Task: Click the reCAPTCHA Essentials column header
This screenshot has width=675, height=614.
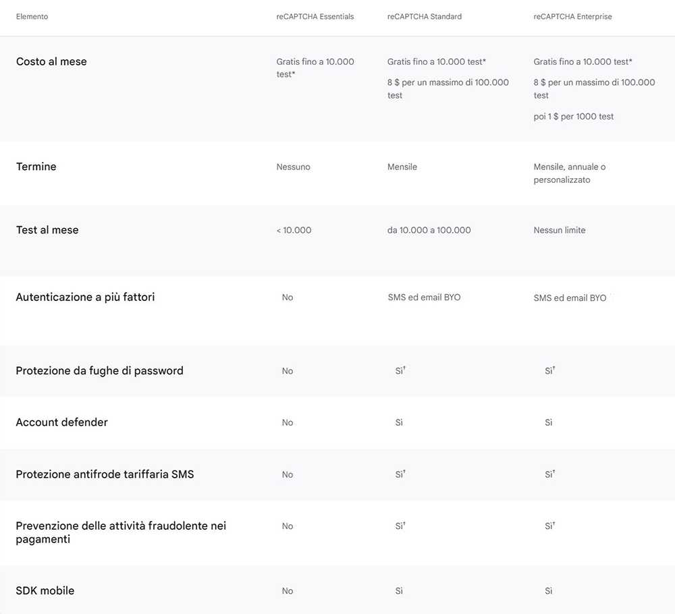Action: click(x=315, y=17)
